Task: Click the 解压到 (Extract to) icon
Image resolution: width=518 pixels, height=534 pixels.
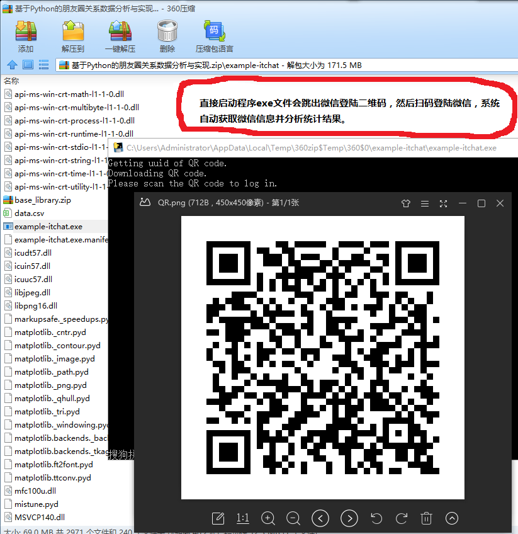Action: click(73, 36)
